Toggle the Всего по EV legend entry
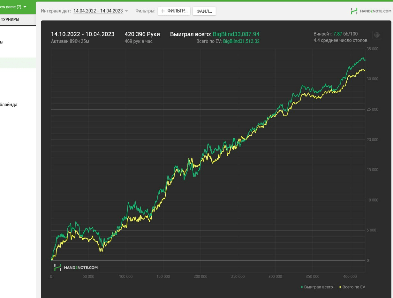 (x=352, y=287)
